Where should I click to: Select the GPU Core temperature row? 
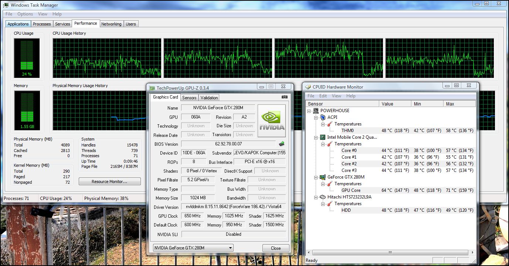pos(351,190)
